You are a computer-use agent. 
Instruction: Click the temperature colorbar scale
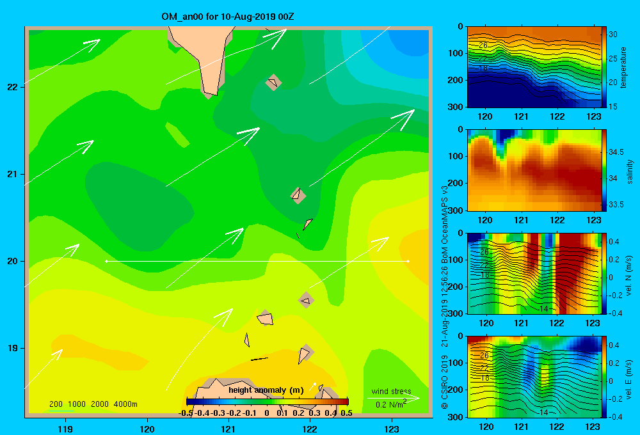(604, 67)
